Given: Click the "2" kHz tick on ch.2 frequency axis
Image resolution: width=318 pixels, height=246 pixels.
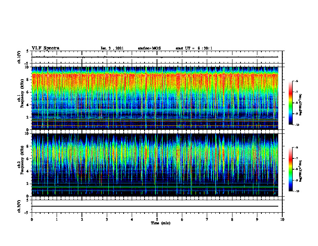Looking at the screenshot, I should coord(28,184).
